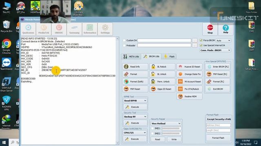Open the Qualcomm module
The width and height of the screenshot is (261, 146).
28,29
